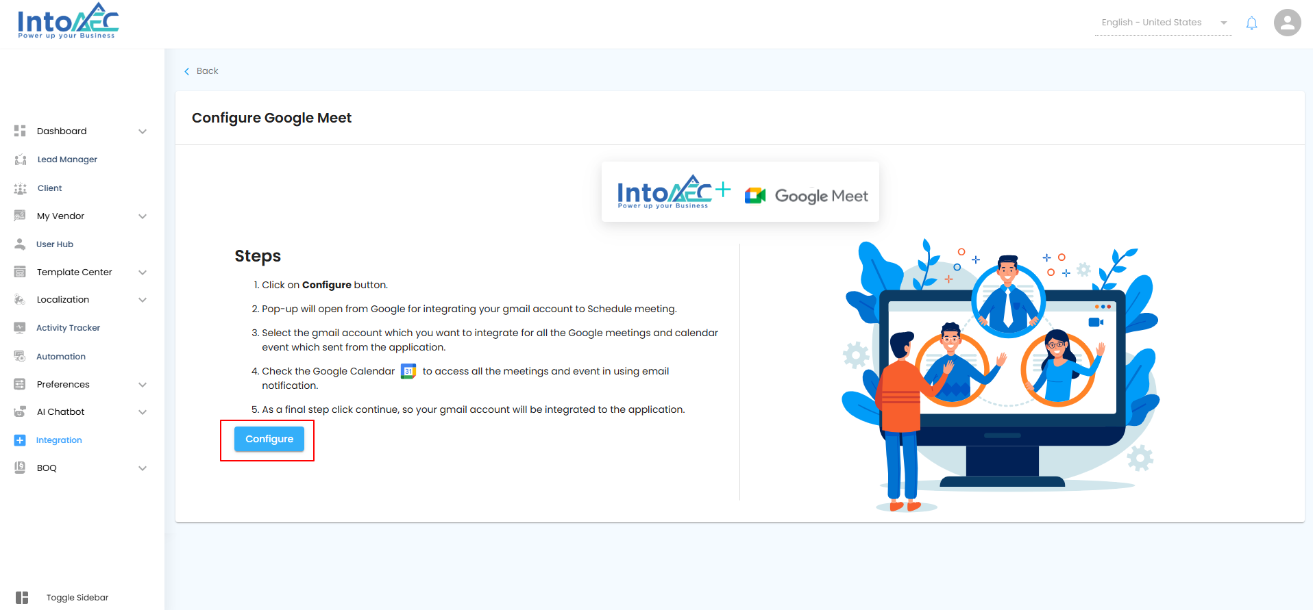Expand the Template Center chevron

[143, 272]
